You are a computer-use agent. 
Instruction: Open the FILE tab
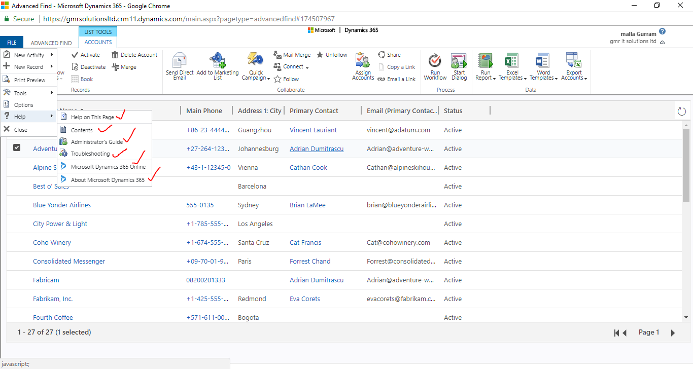12,43
